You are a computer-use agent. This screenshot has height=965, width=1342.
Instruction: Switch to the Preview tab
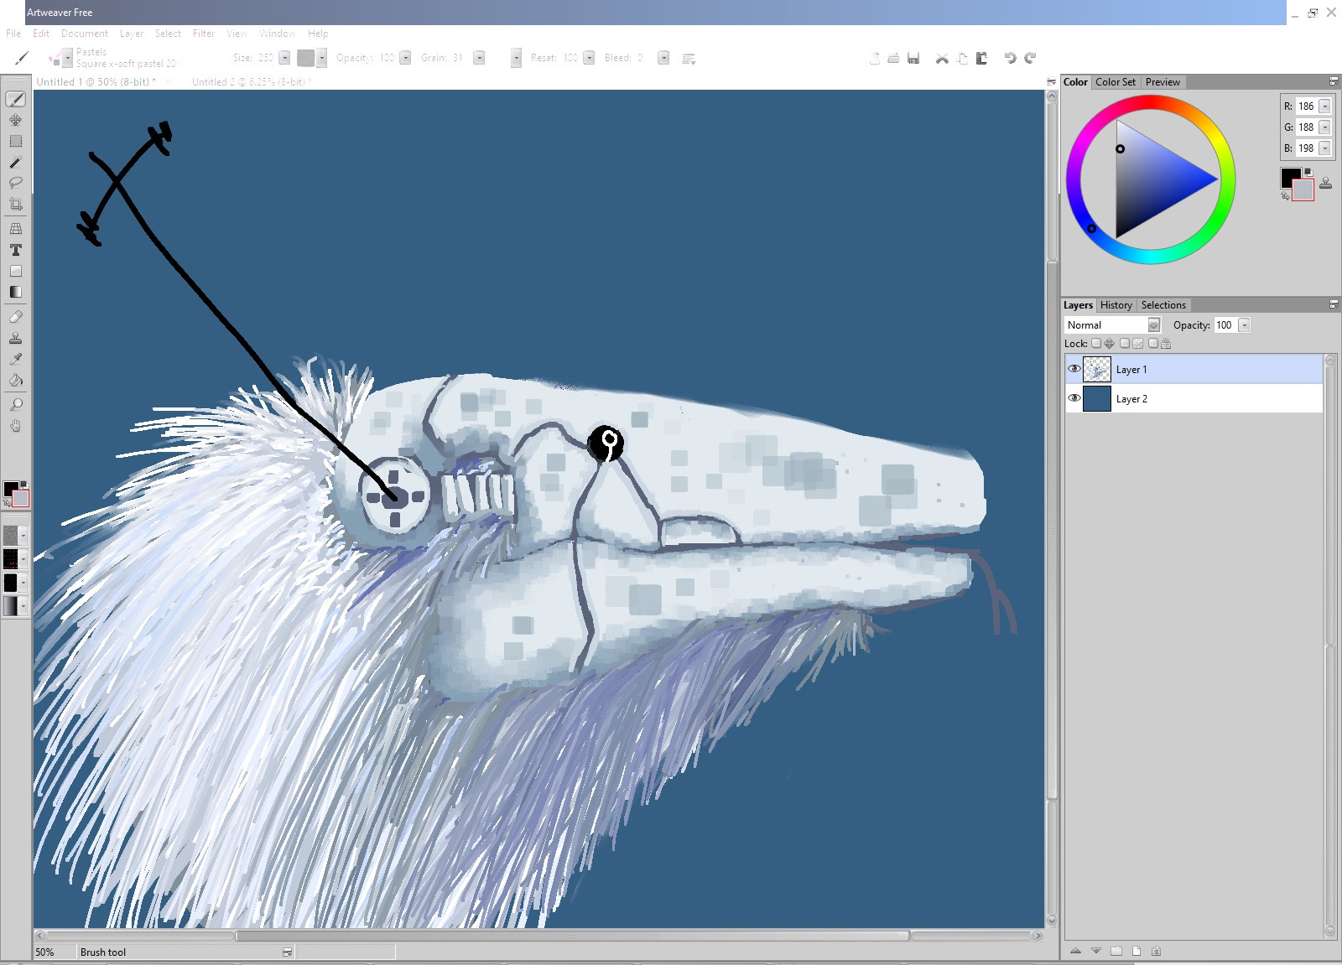point(1163,82)
